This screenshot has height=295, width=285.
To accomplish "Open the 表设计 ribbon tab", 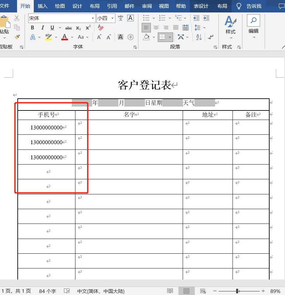I will (x=201, y=6).
